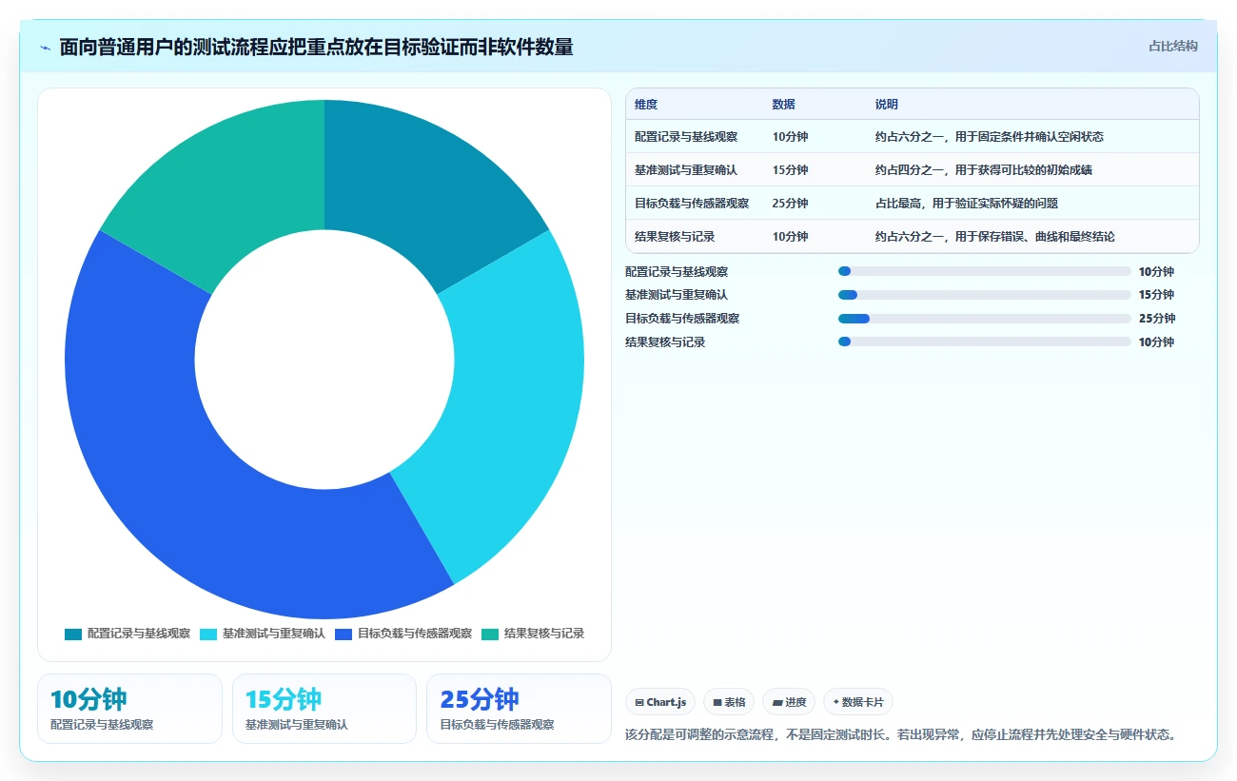The image size is (1237, 781).
Task: Click legend label 基准测试与重复确认
Action: tap(274, 634)
